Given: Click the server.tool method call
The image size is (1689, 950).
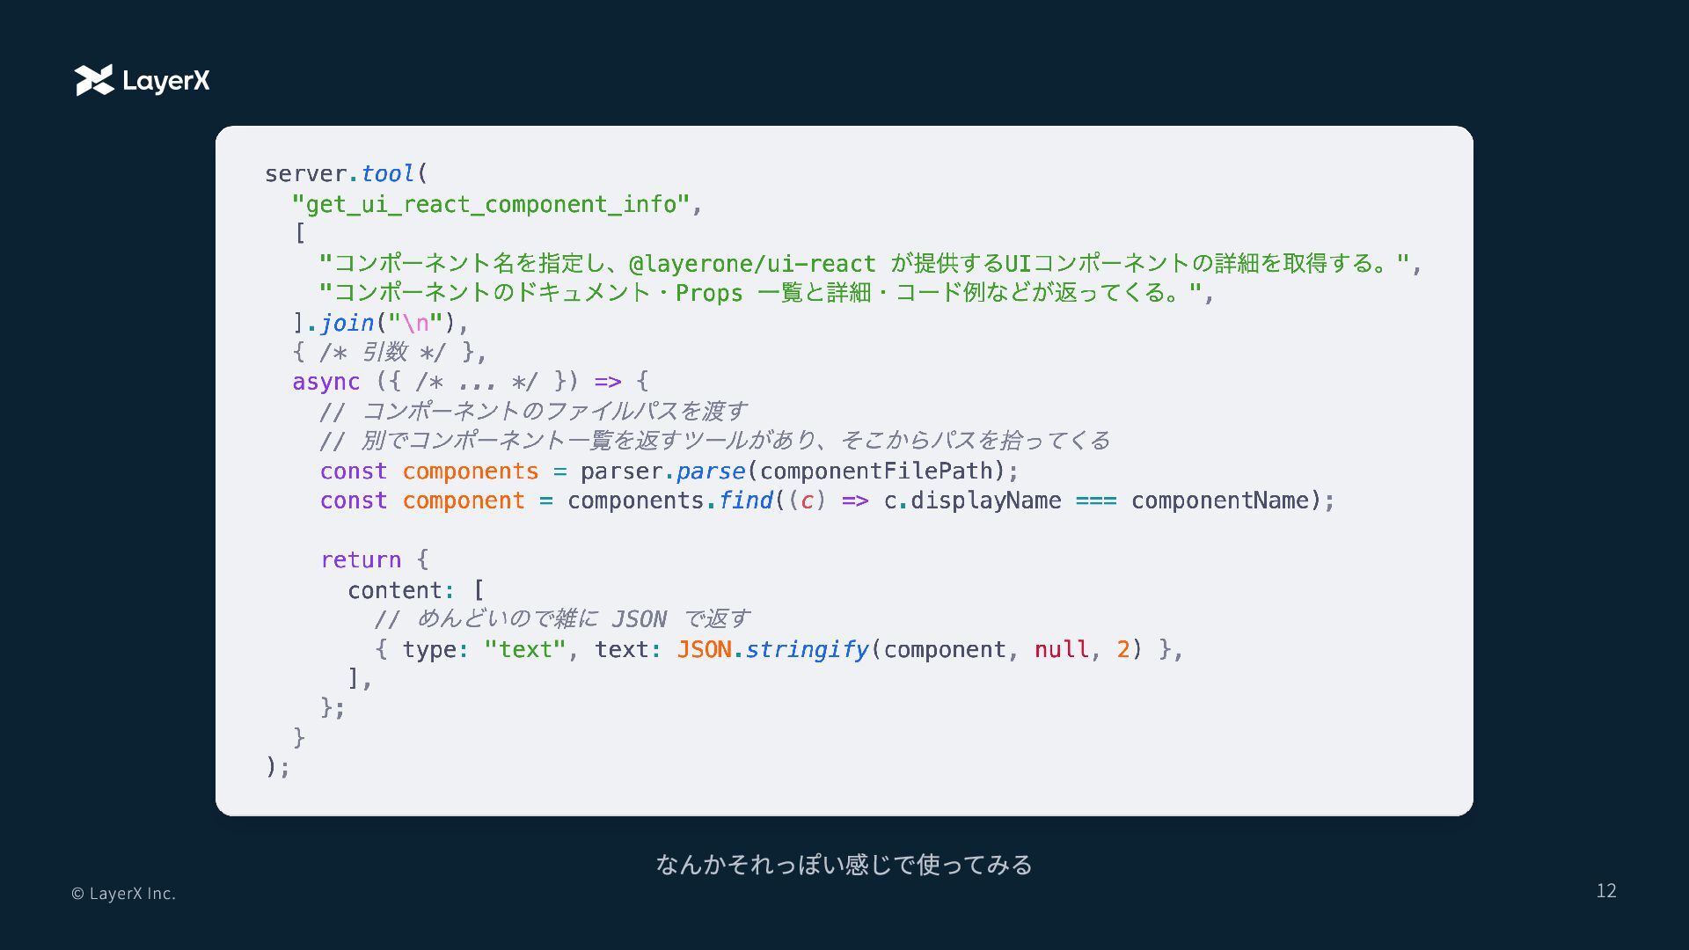Looking at the screenshot, I should [387, 174].
